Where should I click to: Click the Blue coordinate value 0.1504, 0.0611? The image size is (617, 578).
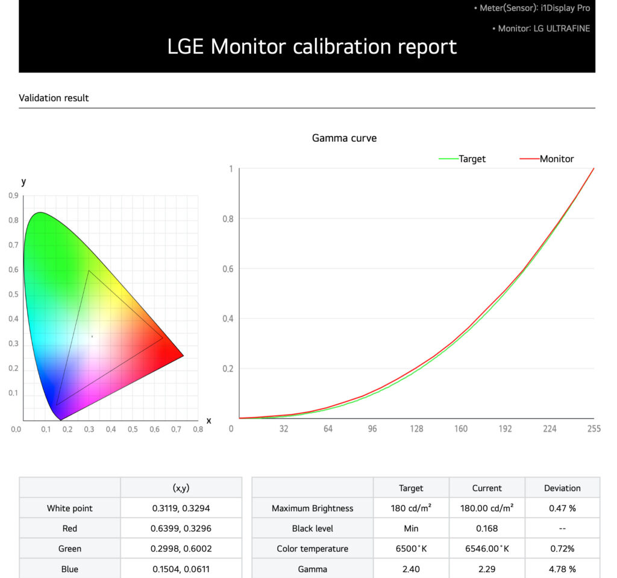coord(181,569)
